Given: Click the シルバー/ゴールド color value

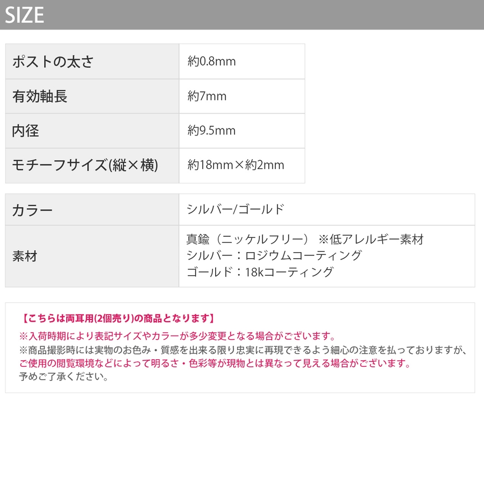Looking at the screenshot, I should (235, 210).
